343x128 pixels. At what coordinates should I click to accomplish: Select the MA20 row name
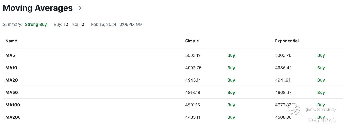(12, 80)
